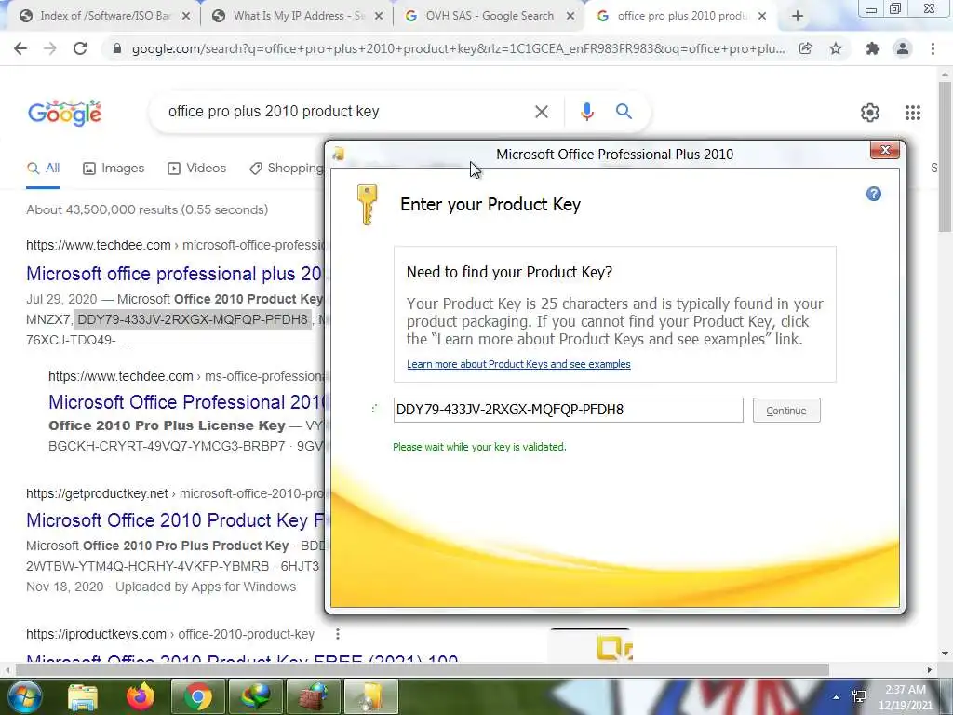Go back with the browser back arrow
This screenshot has width=953, height=715.
(20, 48)
